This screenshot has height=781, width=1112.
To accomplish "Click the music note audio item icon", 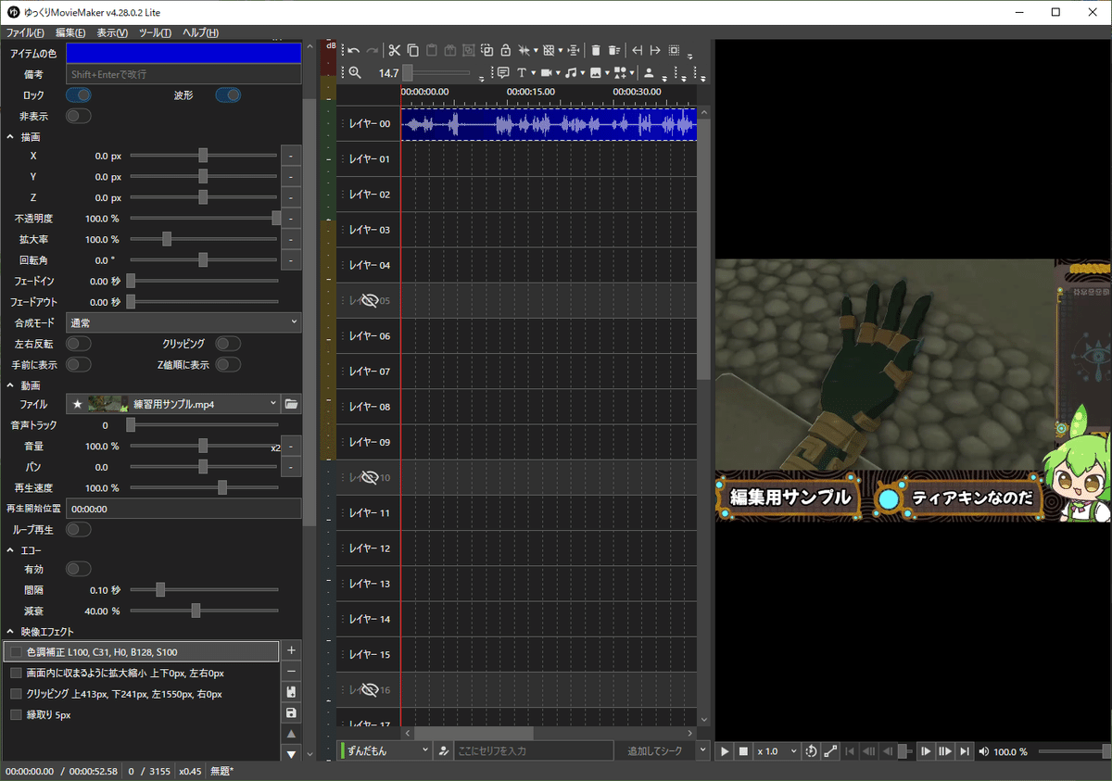I will pos(571,72).
